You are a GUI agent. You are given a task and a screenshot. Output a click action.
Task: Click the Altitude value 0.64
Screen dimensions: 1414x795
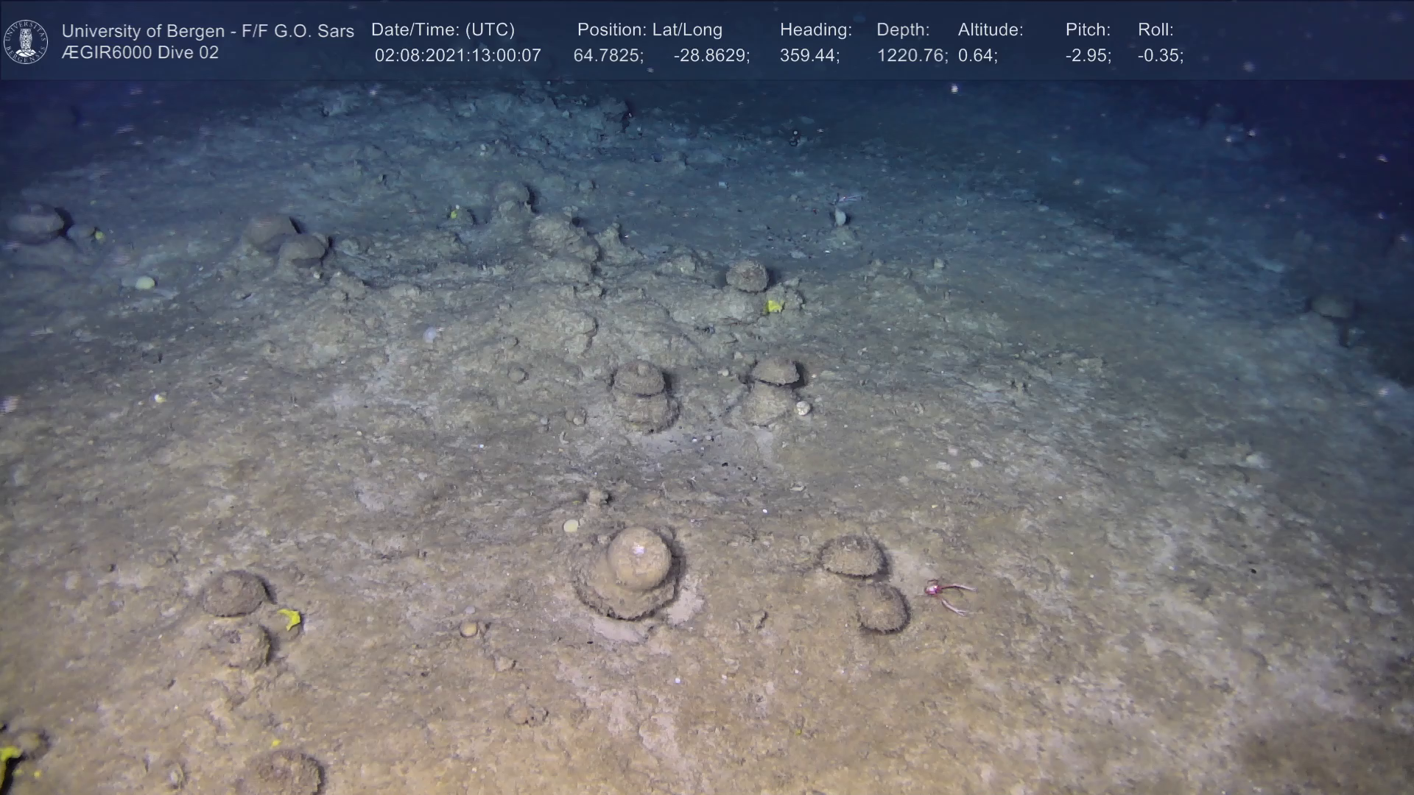click(x=977, y=56)
